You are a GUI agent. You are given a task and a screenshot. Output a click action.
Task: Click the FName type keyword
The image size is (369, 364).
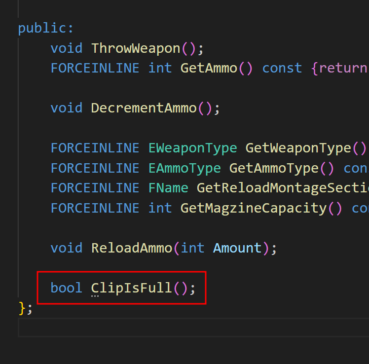tap(168, 188)
